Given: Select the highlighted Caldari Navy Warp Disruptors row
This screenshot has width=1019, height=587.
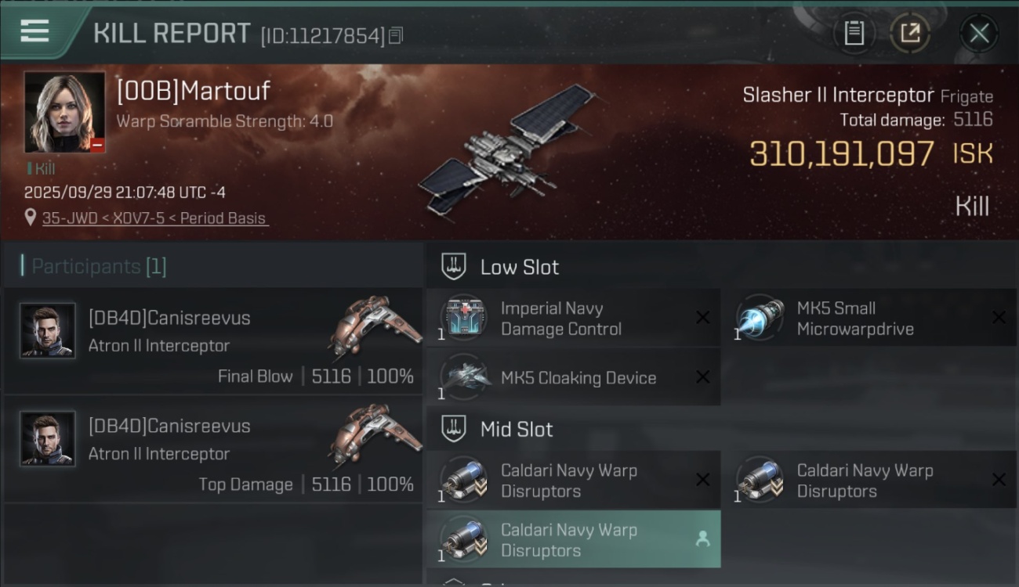Looking at the screenshot, I should point(573,539).
